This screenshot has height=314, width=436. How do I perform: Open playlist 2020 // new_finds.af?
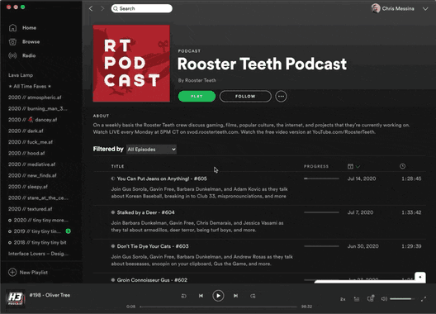32,176
